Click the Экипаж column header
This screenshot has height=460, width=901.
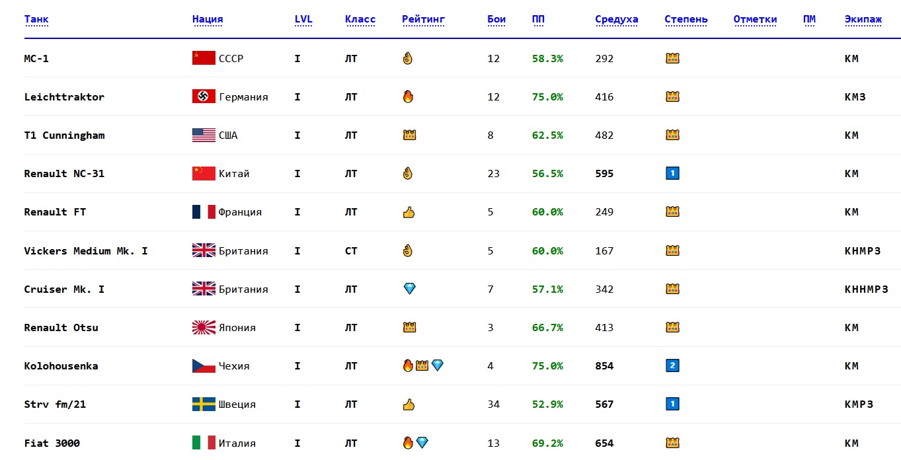pos(863,19)
